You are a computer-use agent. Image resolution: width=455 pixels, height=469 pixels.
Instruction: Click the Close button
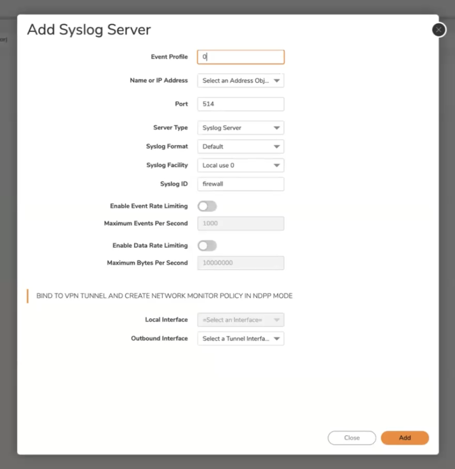351,438
